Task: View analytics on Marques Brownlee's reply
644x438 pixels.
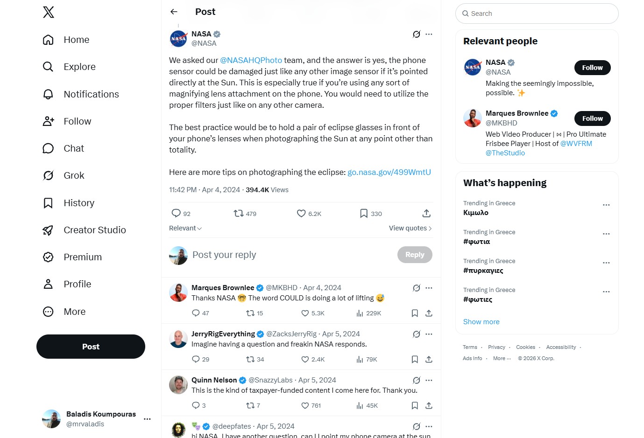Action: point(368,313)
